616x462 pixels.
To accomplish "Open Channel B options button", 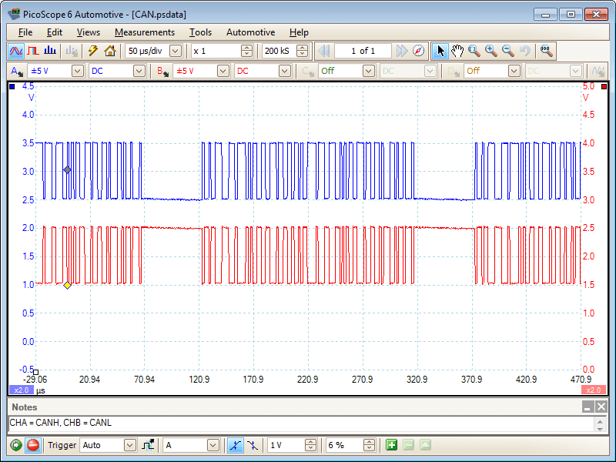I will click(x=162, y=72).
